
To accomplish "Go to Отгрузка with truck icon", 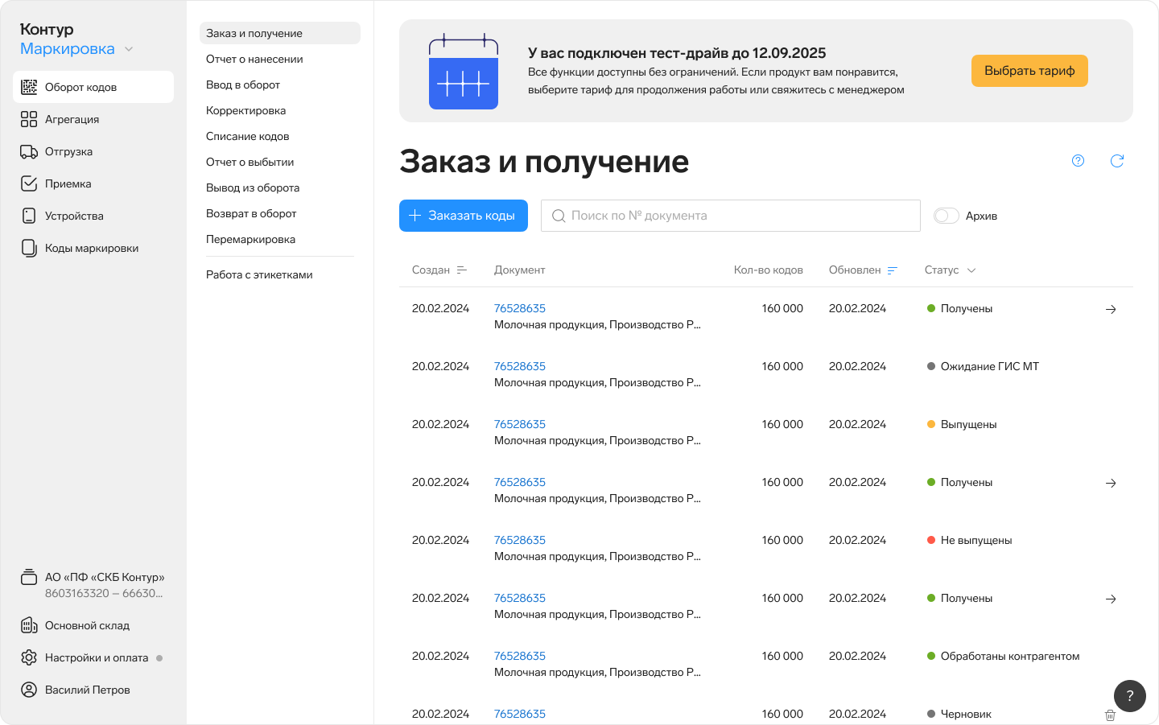I will 68,151.
